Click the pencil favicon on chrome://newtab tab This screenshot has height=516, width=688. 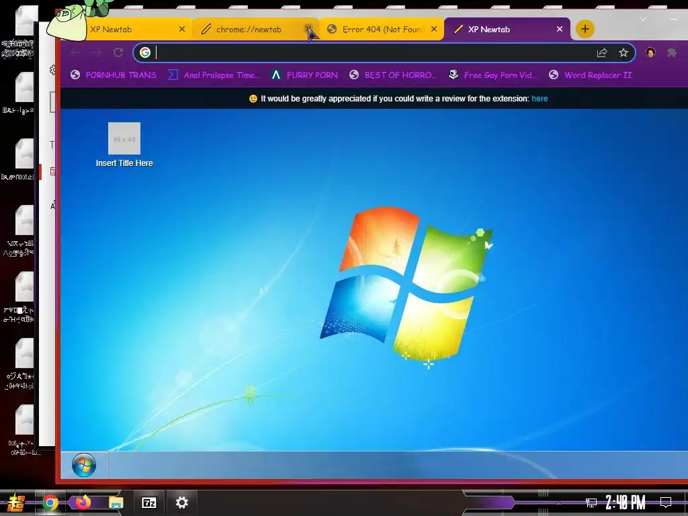(x=206, y=30)
